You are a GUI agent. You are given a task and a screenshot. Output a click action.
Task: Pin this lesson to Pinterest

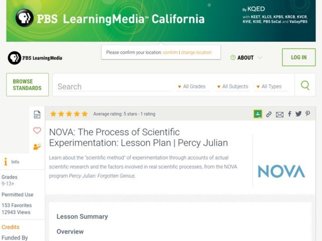pyautogui.click(x=307, y=114)
